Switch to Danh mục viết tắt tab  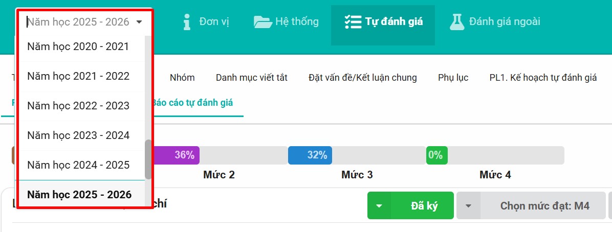pyautogui.click(x=251, y=78)
